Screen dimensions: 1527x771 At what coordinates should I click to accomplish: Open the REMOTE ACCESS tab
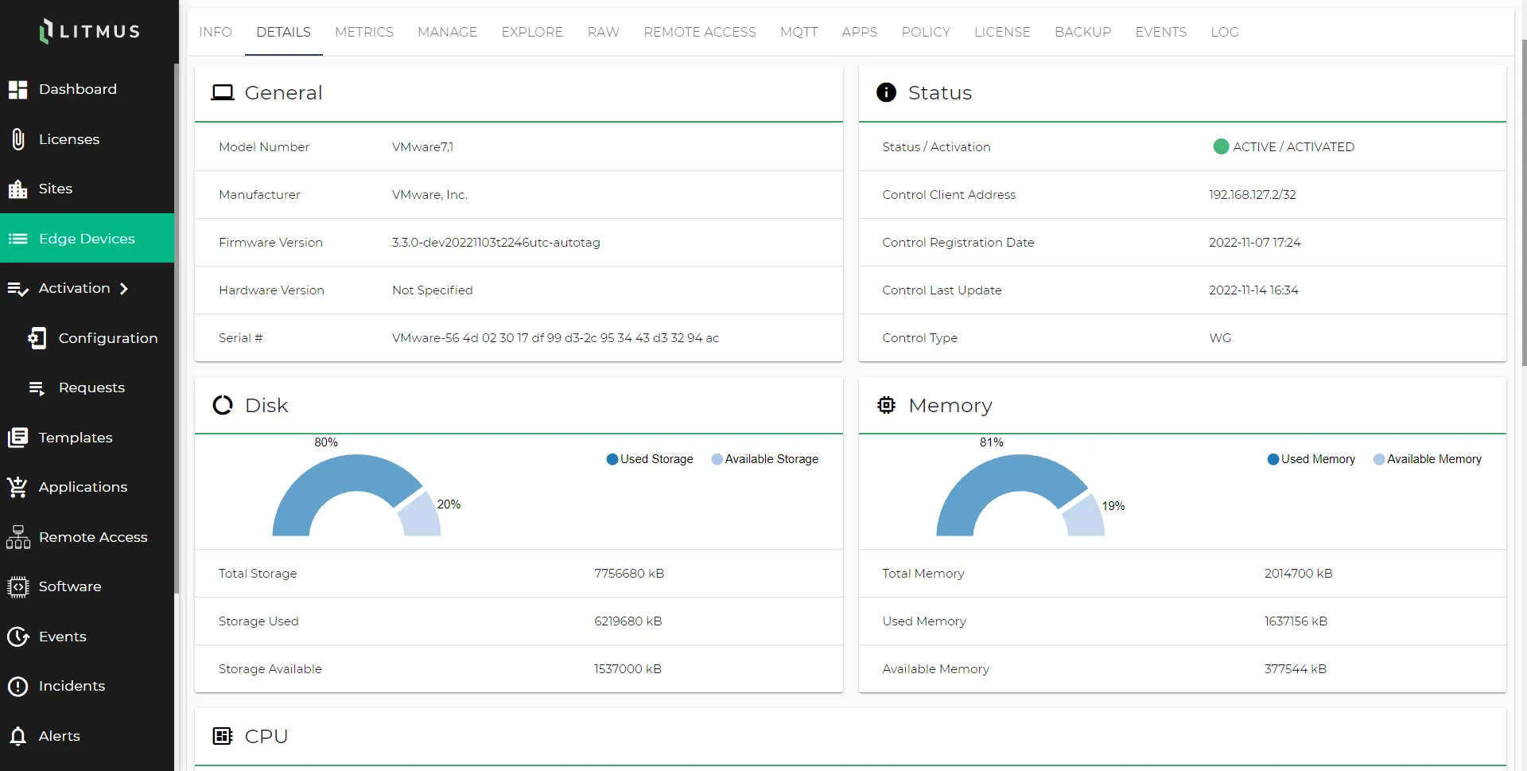click(700, 32)
